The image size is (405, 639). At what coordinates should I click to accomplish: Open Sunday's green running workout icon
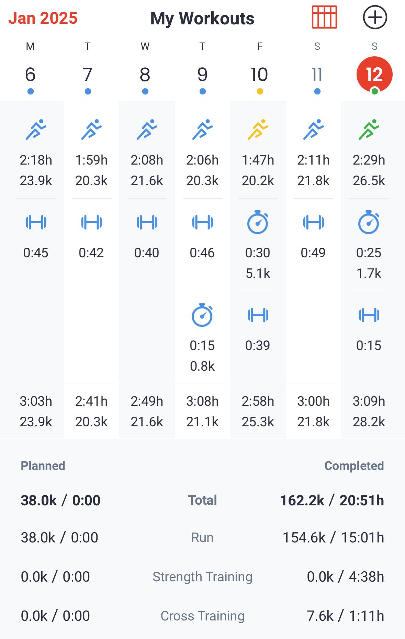click(x=369, y=130)
